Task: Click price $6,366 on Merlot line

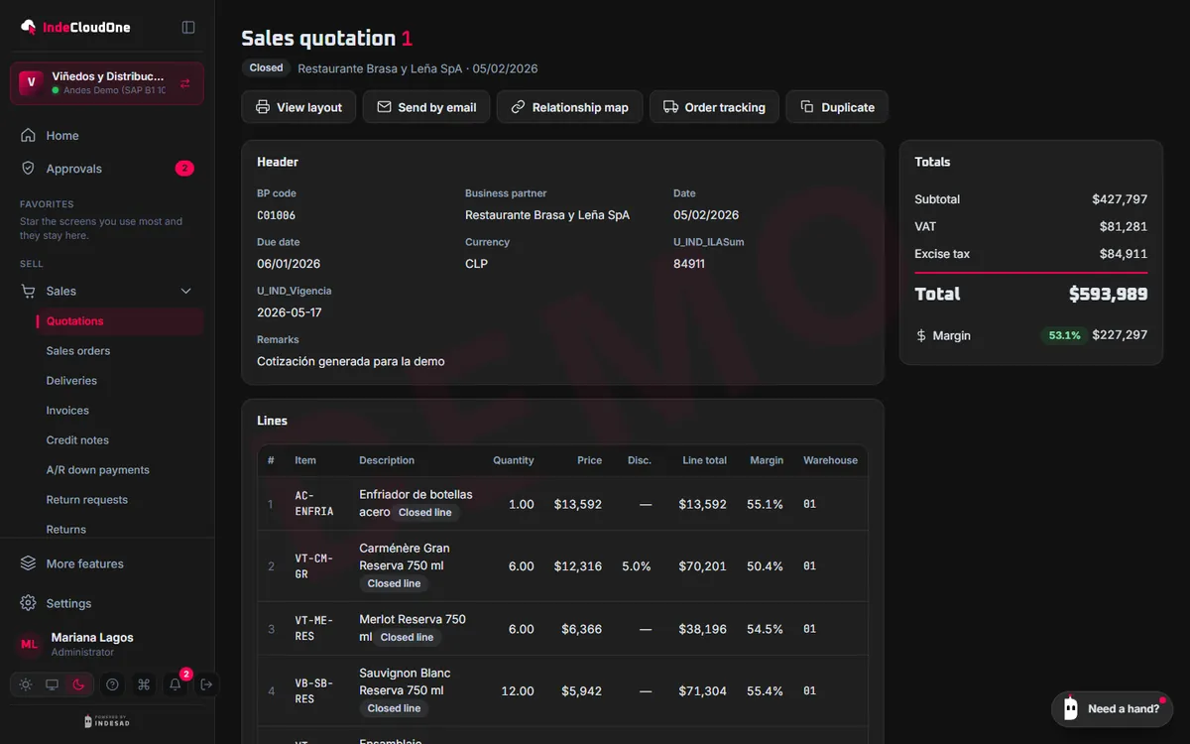Action: (x=581, y=629)
